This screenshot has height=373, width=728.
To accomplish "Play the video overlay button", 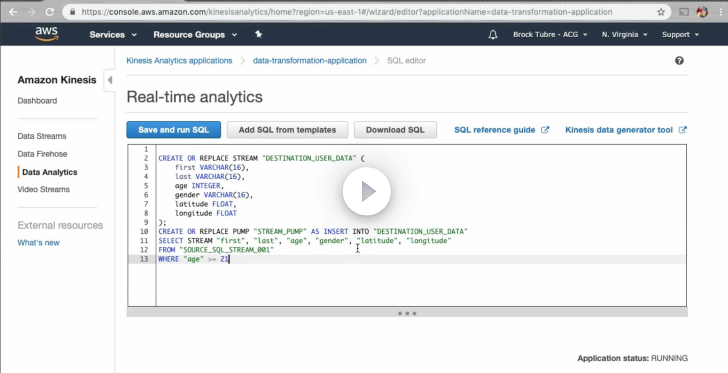I will point(367,191).
